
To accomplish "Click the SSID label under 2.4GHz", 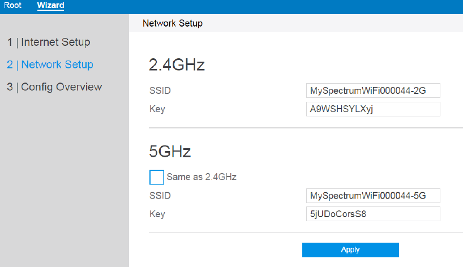I will pos(160,91).
